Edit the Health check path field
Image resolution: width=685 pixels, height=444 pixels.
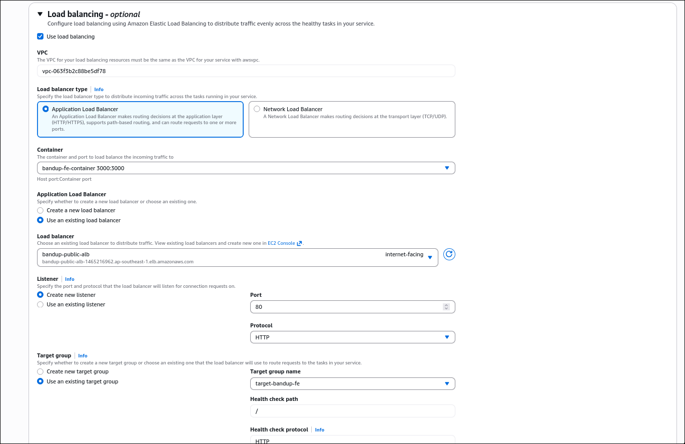350,411
